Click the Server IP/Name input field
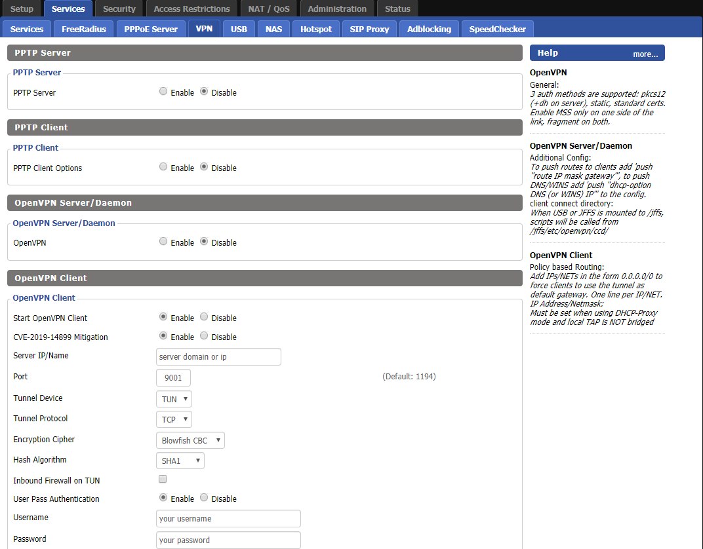The height and width of the screenshot is (549, 703). (218, 356)
